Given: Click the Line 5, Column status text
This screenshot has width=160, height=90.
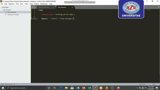Looking at the screenshot, I should tap(10, 84).
